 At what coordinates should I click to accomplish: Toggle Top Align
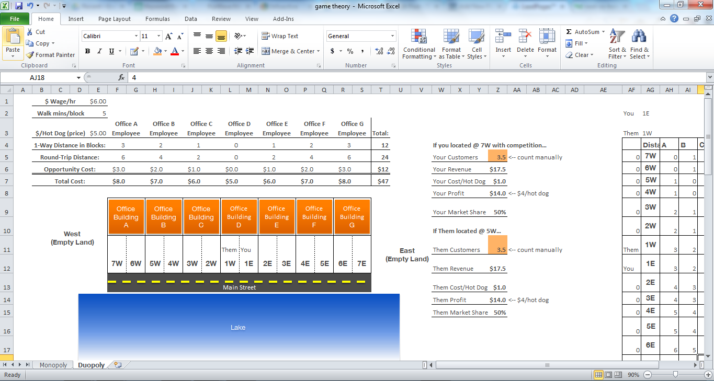point(197,36)
